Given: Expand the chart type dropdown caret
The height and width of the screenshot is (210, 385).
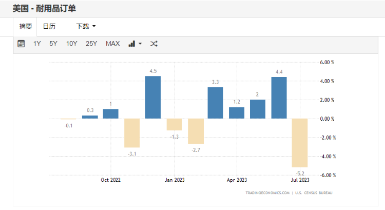Looking at the screenshot, I should pyautogui.click(x=140, y=44).
